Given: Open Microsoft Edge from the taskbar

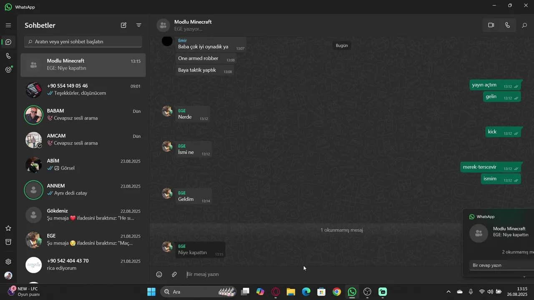Looking at the screenshot, I should 306,292.
